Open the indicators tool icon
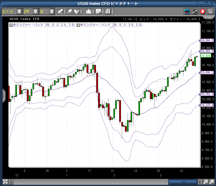 (77, 11)
